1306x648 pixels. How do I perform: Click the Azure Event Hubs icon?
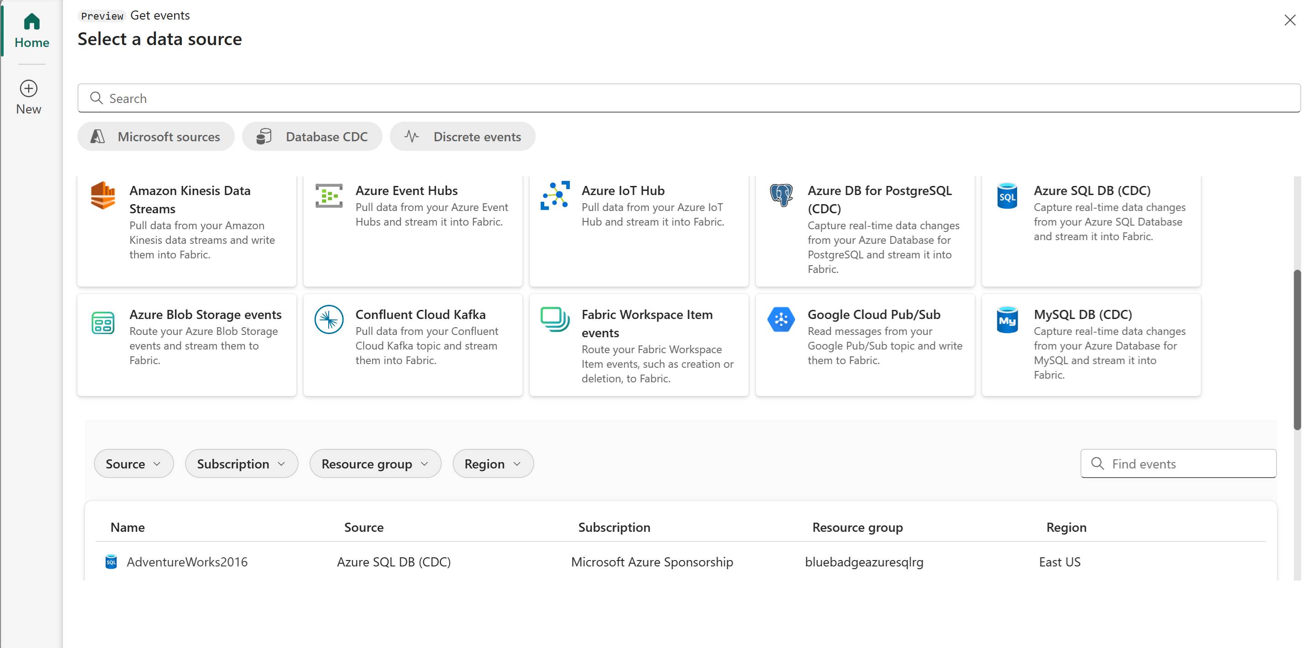tap(329, 195)
